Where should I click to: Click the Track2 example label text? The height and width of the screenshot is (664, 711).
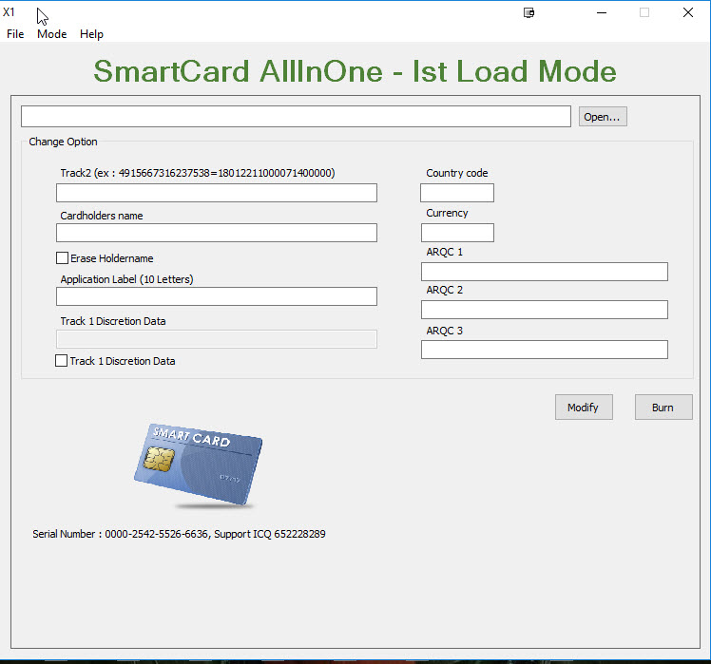tap(198, 173)
